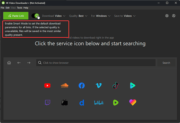Open the Quality Best dropdown

[x=78, y=16]
